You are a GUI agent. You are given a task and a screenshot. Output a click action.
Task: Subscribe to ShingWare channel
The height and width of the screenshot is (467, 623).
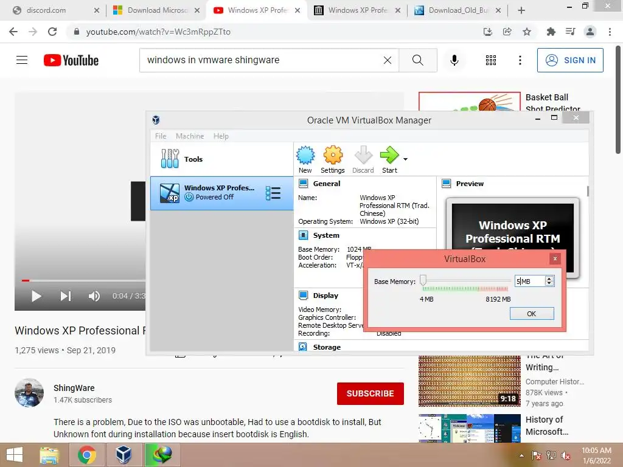(x=371, y=393)
